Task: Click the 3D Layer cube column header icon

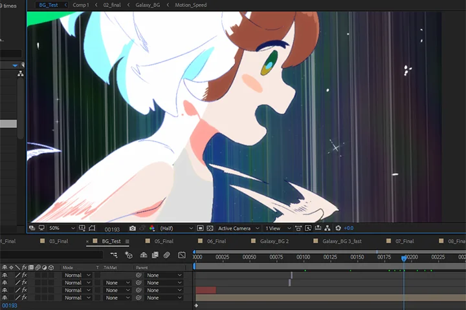Action: click(51, 267)
